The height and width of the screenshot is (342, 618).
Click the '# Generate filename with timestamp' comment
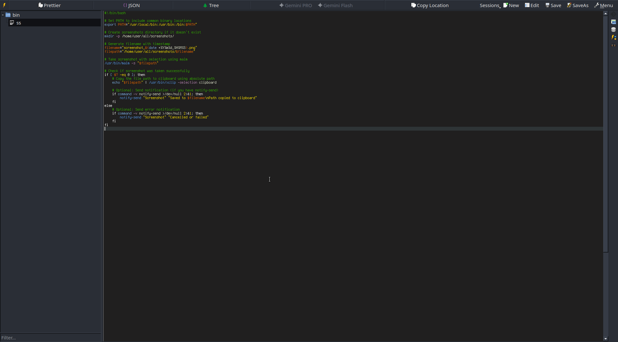[x=137, y=44]
